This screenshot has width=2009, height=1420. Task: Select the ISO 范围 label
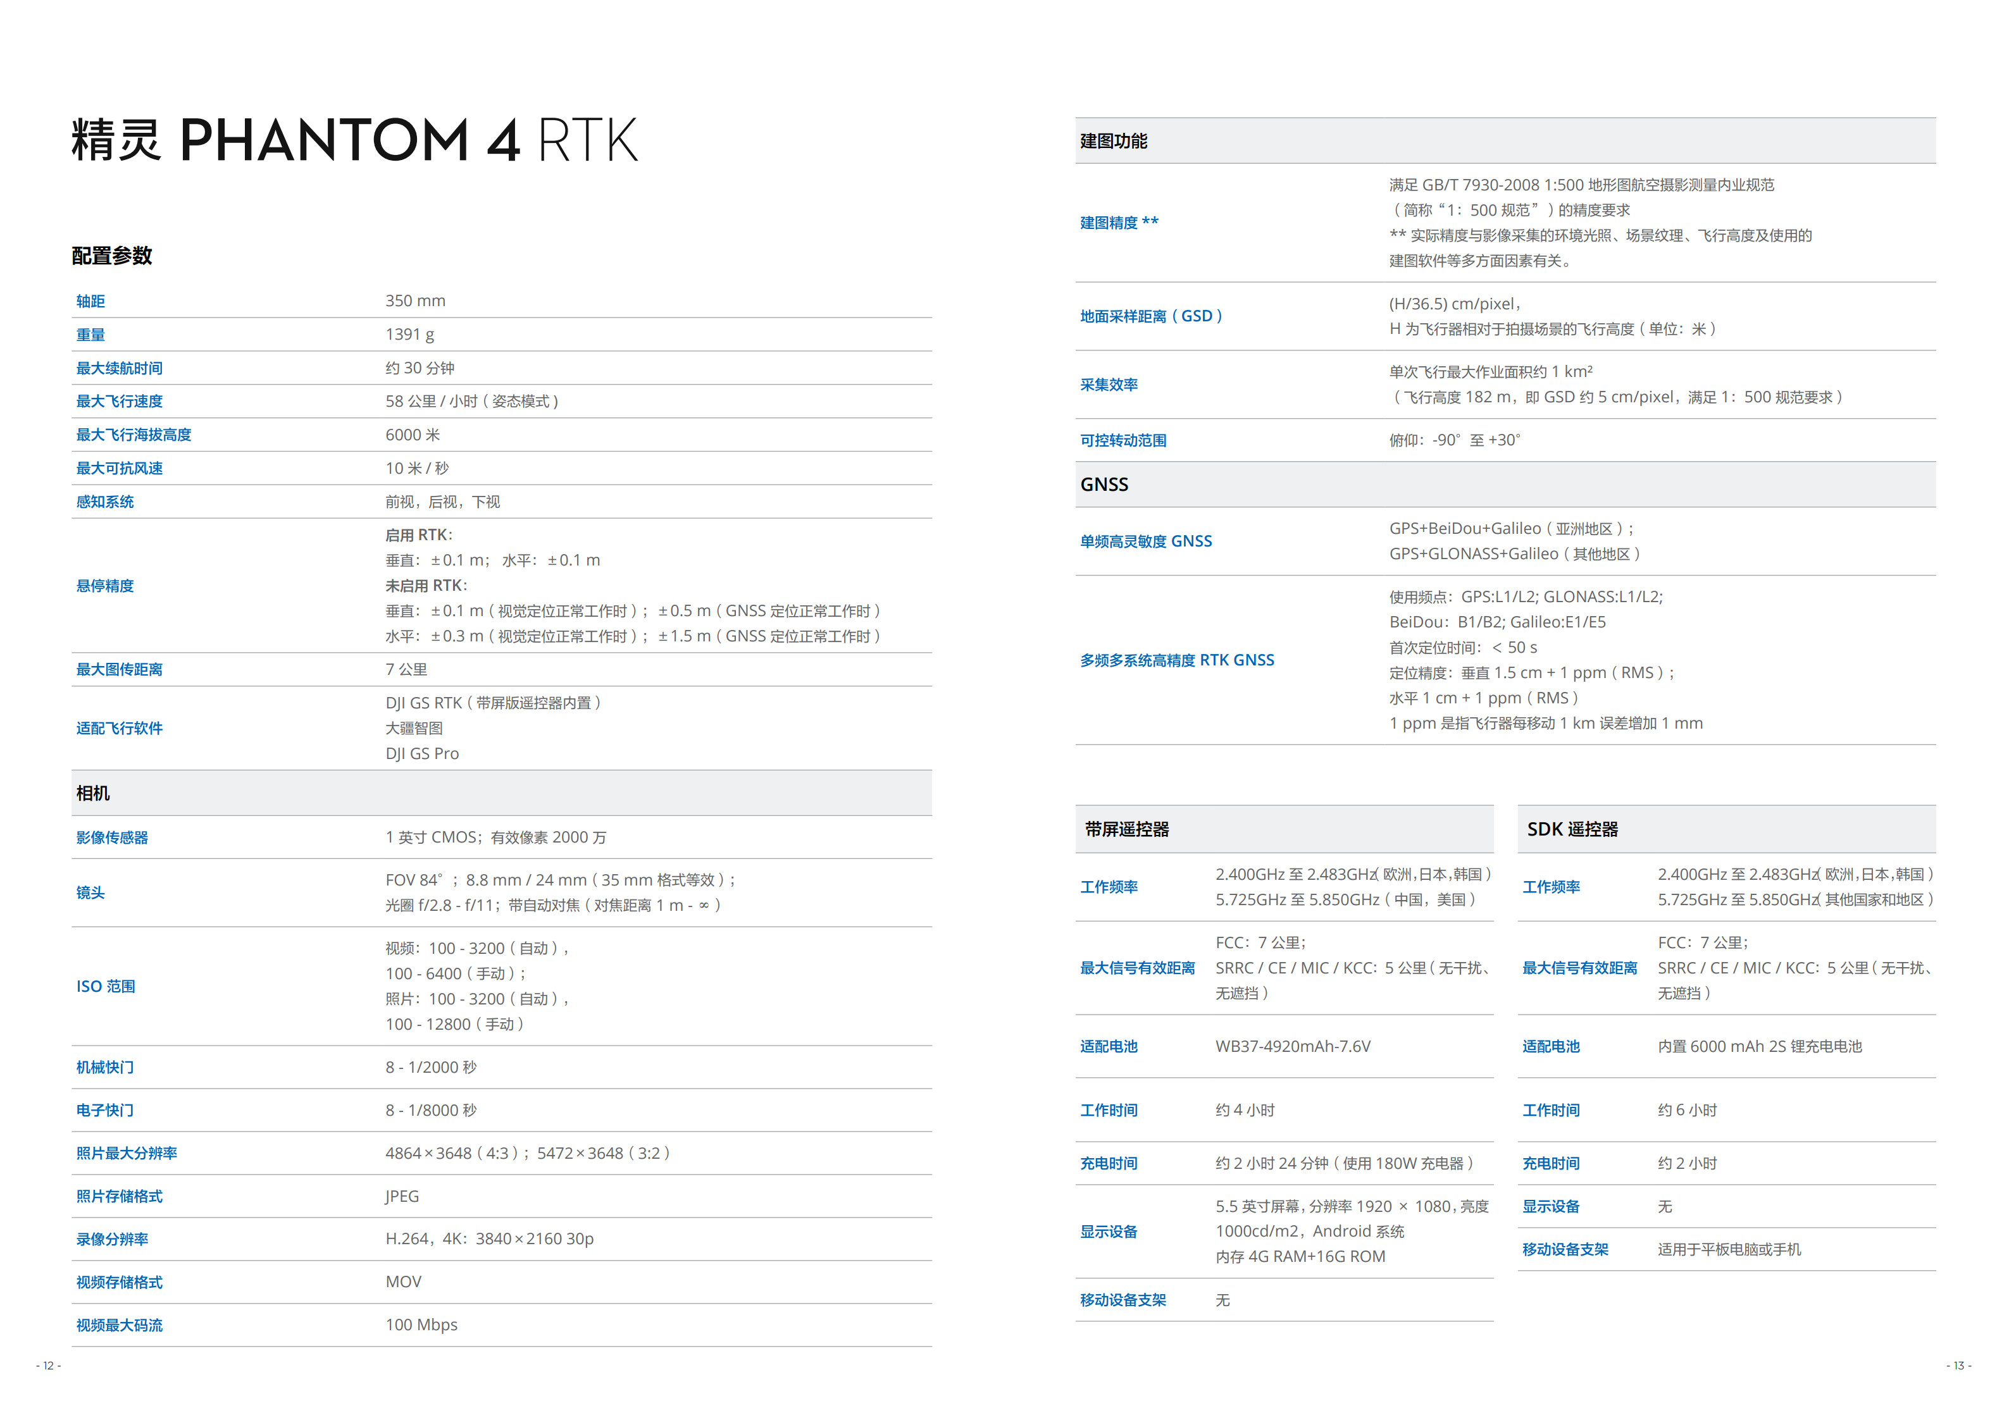(105, 987)
